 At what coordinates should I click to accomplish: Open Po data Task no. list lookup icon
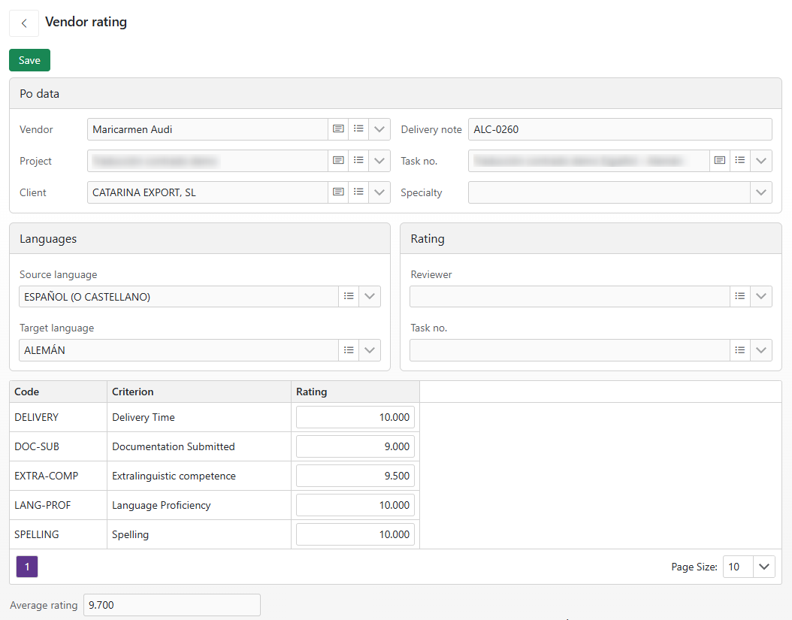(x=740, y=160)
